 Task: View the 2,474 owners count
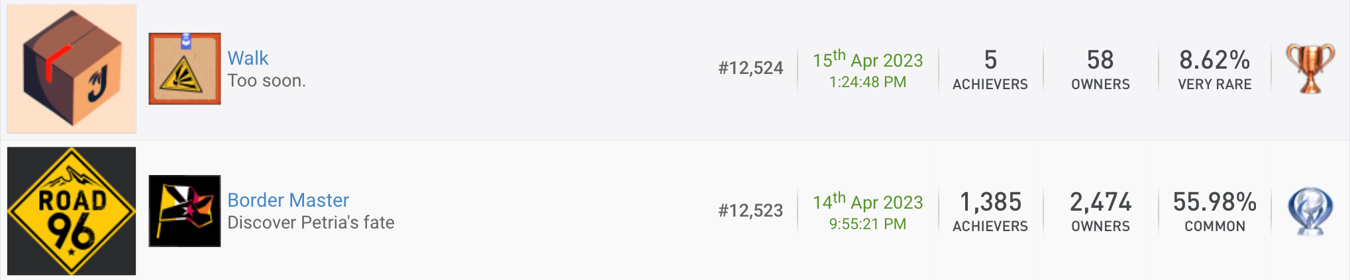(x=1100, y=211)
